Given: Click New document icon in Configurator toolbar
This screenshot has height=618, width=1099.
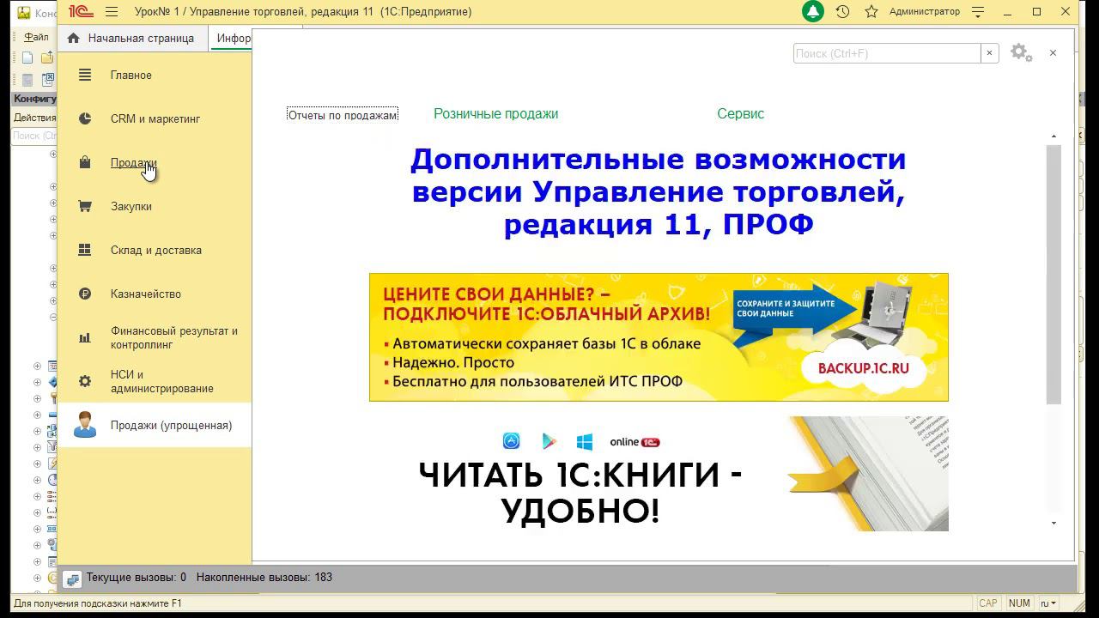Looking at the screenshot, I should (27, 58).
